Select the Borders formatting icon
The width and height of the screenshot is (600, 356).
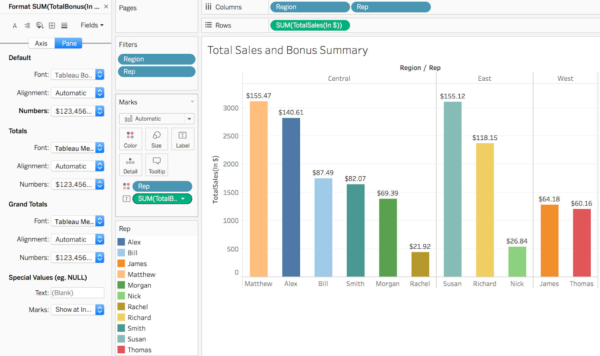pyautogui.click(x=52, y=25)
